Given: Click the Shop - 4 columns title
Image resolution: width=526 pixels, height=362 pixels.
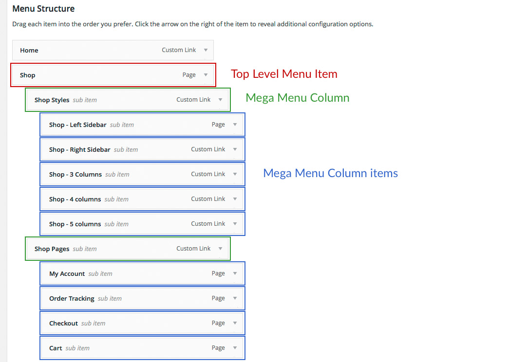Looking at the screenshot, I should pyautogui.click(x=75, y=199).
